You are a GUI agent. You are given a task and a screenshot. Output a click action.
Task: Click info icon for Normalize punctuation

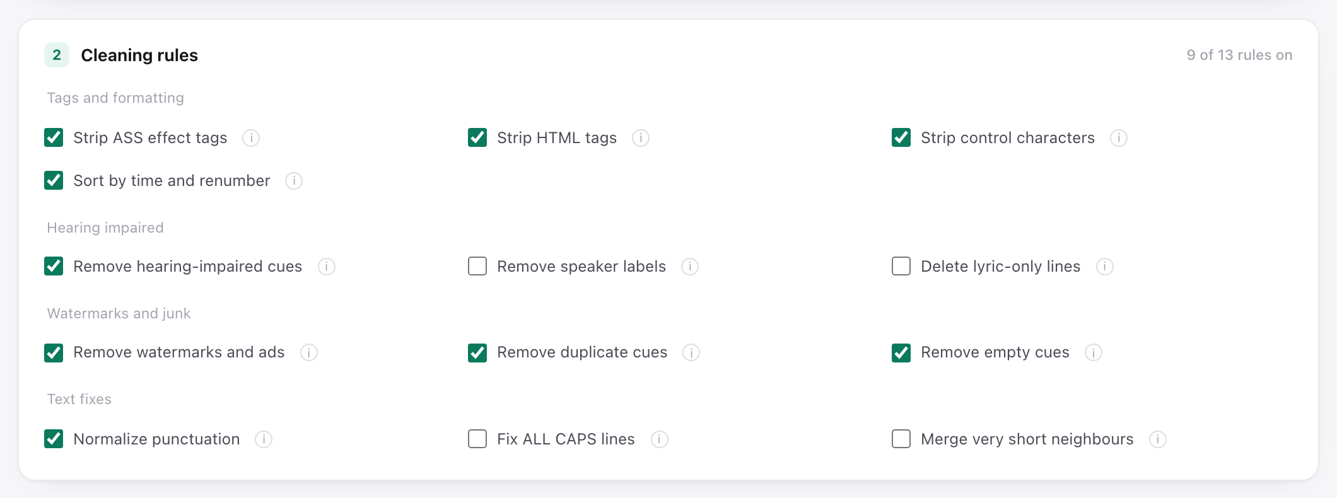[x=264, y=439]
